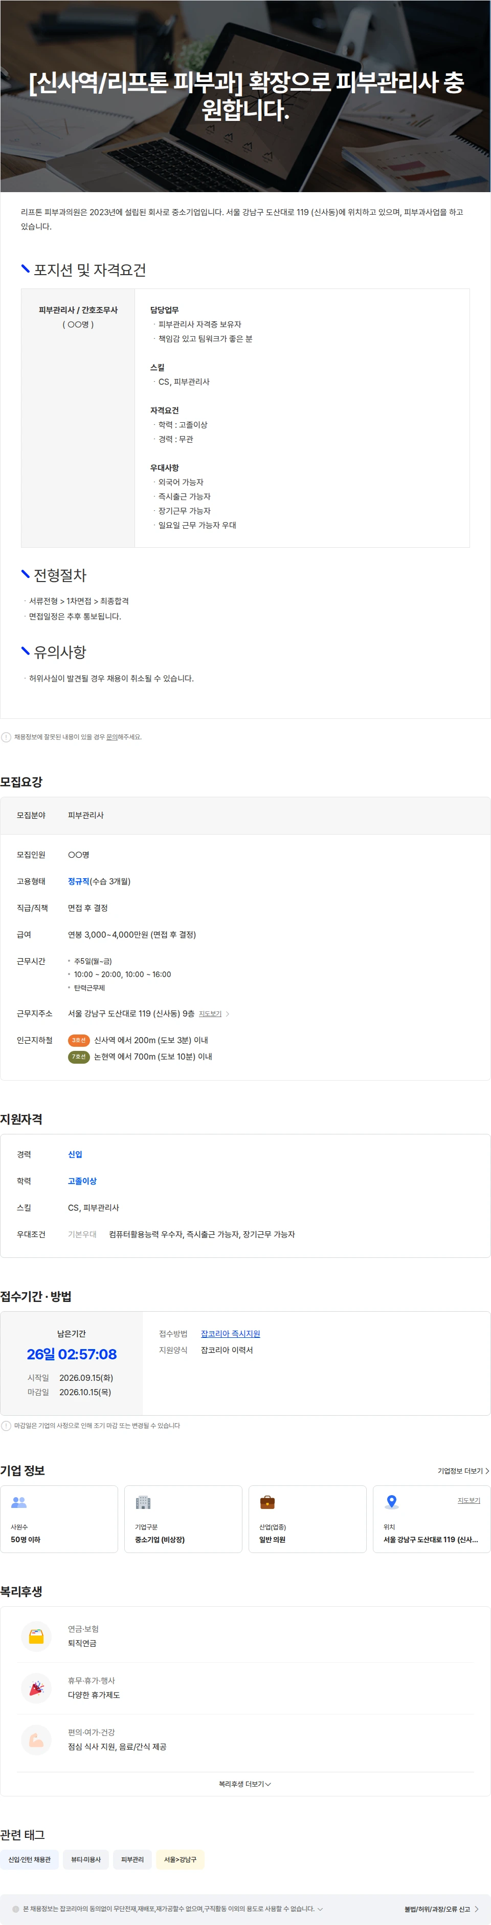Click the employees people icon in 사원수 card
491x1925 pixels.
[18, 1502]
